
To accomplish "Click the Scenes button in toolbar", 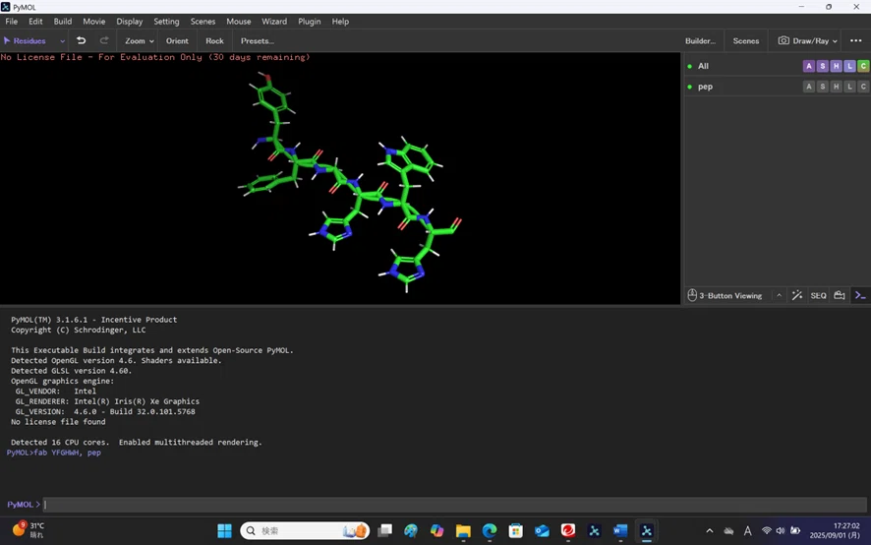I will click(746, 40).
